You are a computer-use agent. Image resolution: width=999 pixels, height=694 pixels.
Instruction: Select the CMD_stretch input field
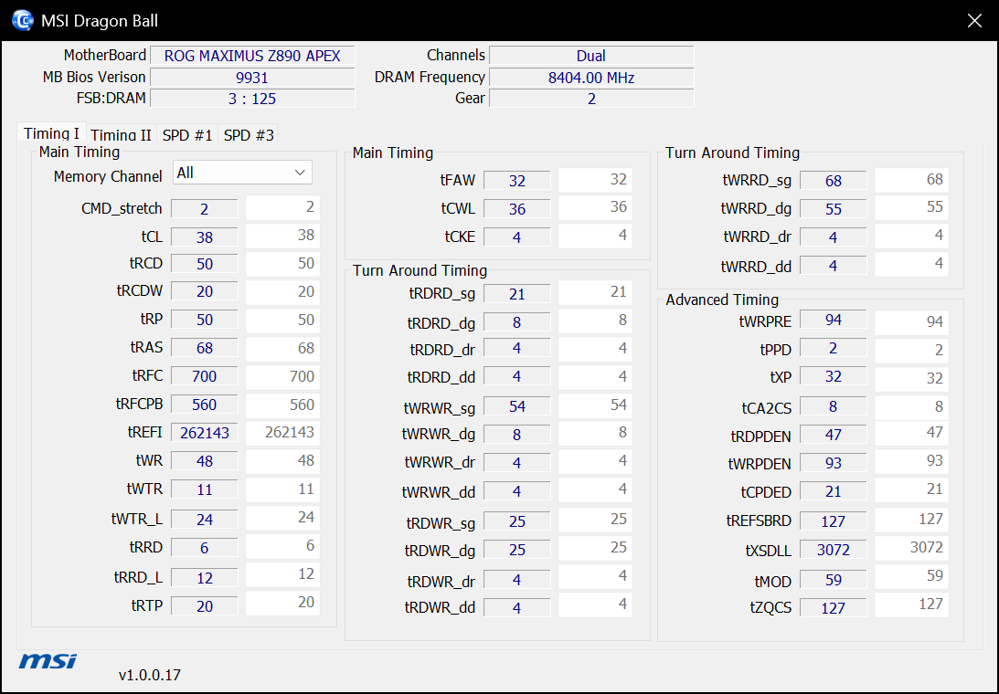(205, 208)
